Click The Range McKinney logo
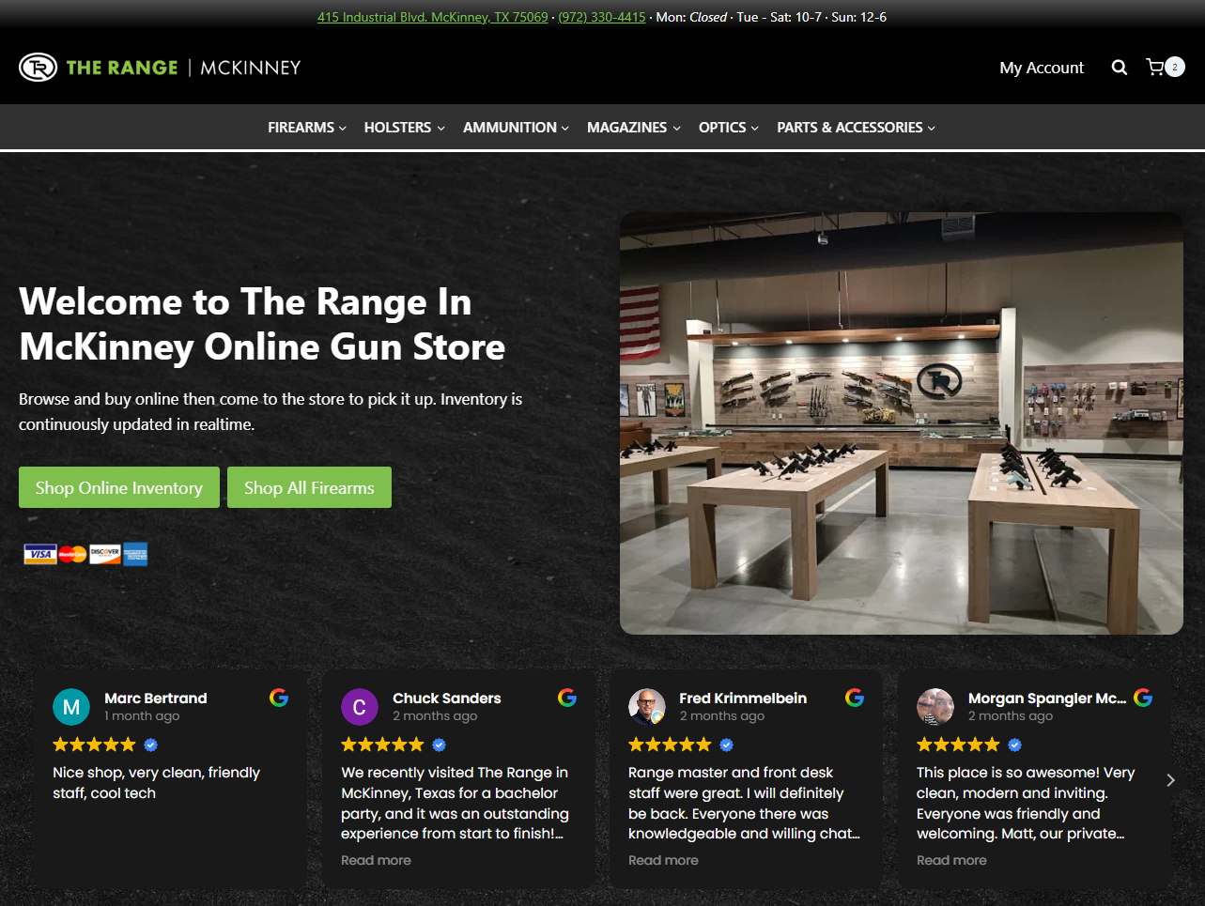Image resolution: width=1205 pixels, height=906 pixels. (x=160, y=68)
